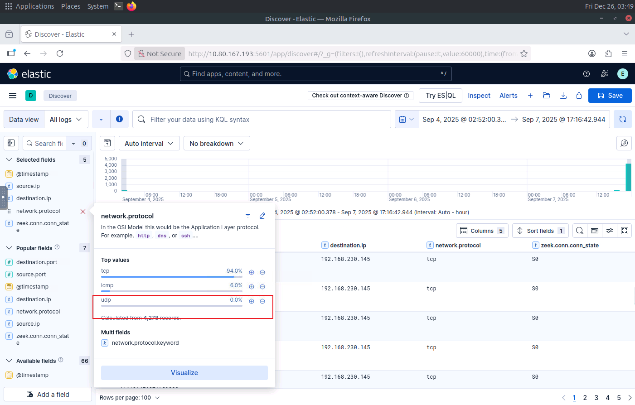Filter out icmp value with minus icon

click(262, 287)
